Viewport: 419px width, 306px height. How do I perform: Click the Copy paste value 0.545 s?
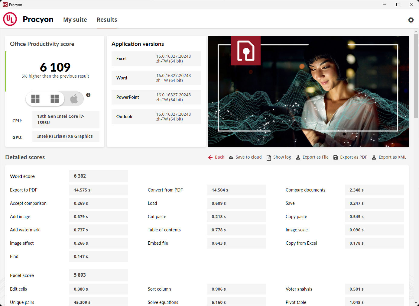pyautogui.click(x=374, y=217)
